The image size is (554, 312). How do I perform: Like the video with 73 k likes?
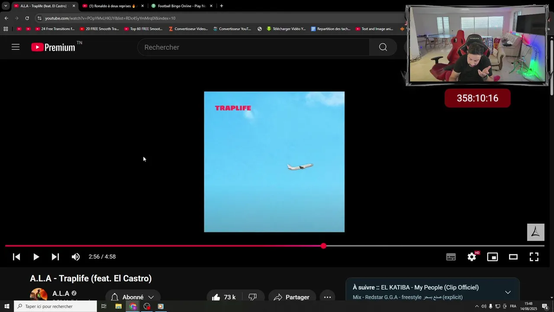(223, 297)
